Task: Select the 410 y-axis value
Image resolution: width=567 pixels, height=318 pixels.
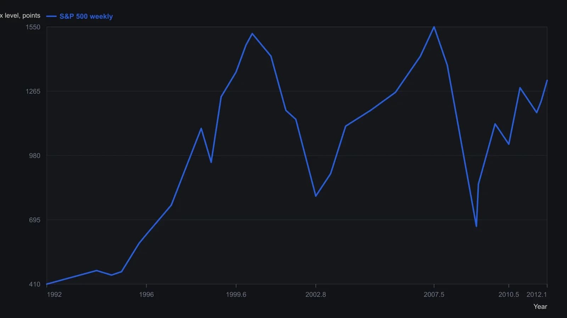Action: point(35,284)
